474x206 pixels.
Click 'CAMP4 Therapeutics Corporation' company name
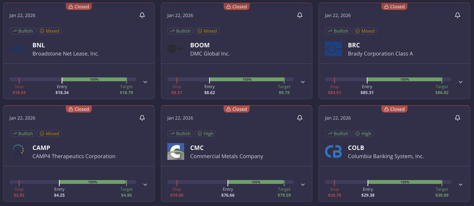point(74,156)
